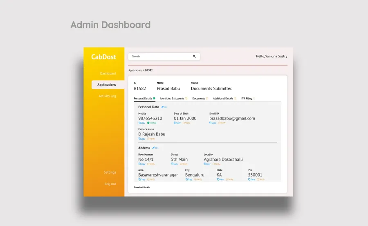Copy the City value Bengaluru
Image resolution: width=368 pixels, height=226 pixels.
(x=189, y=179)
